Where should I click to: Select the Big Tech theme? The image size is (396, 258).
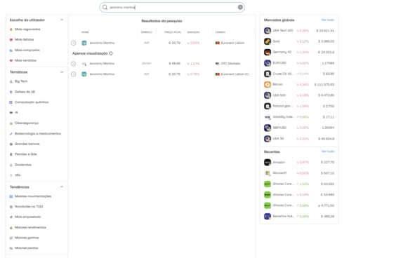coord(21,81)
